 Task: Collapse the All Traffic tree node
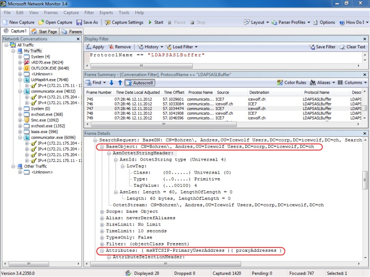(6, 45)
